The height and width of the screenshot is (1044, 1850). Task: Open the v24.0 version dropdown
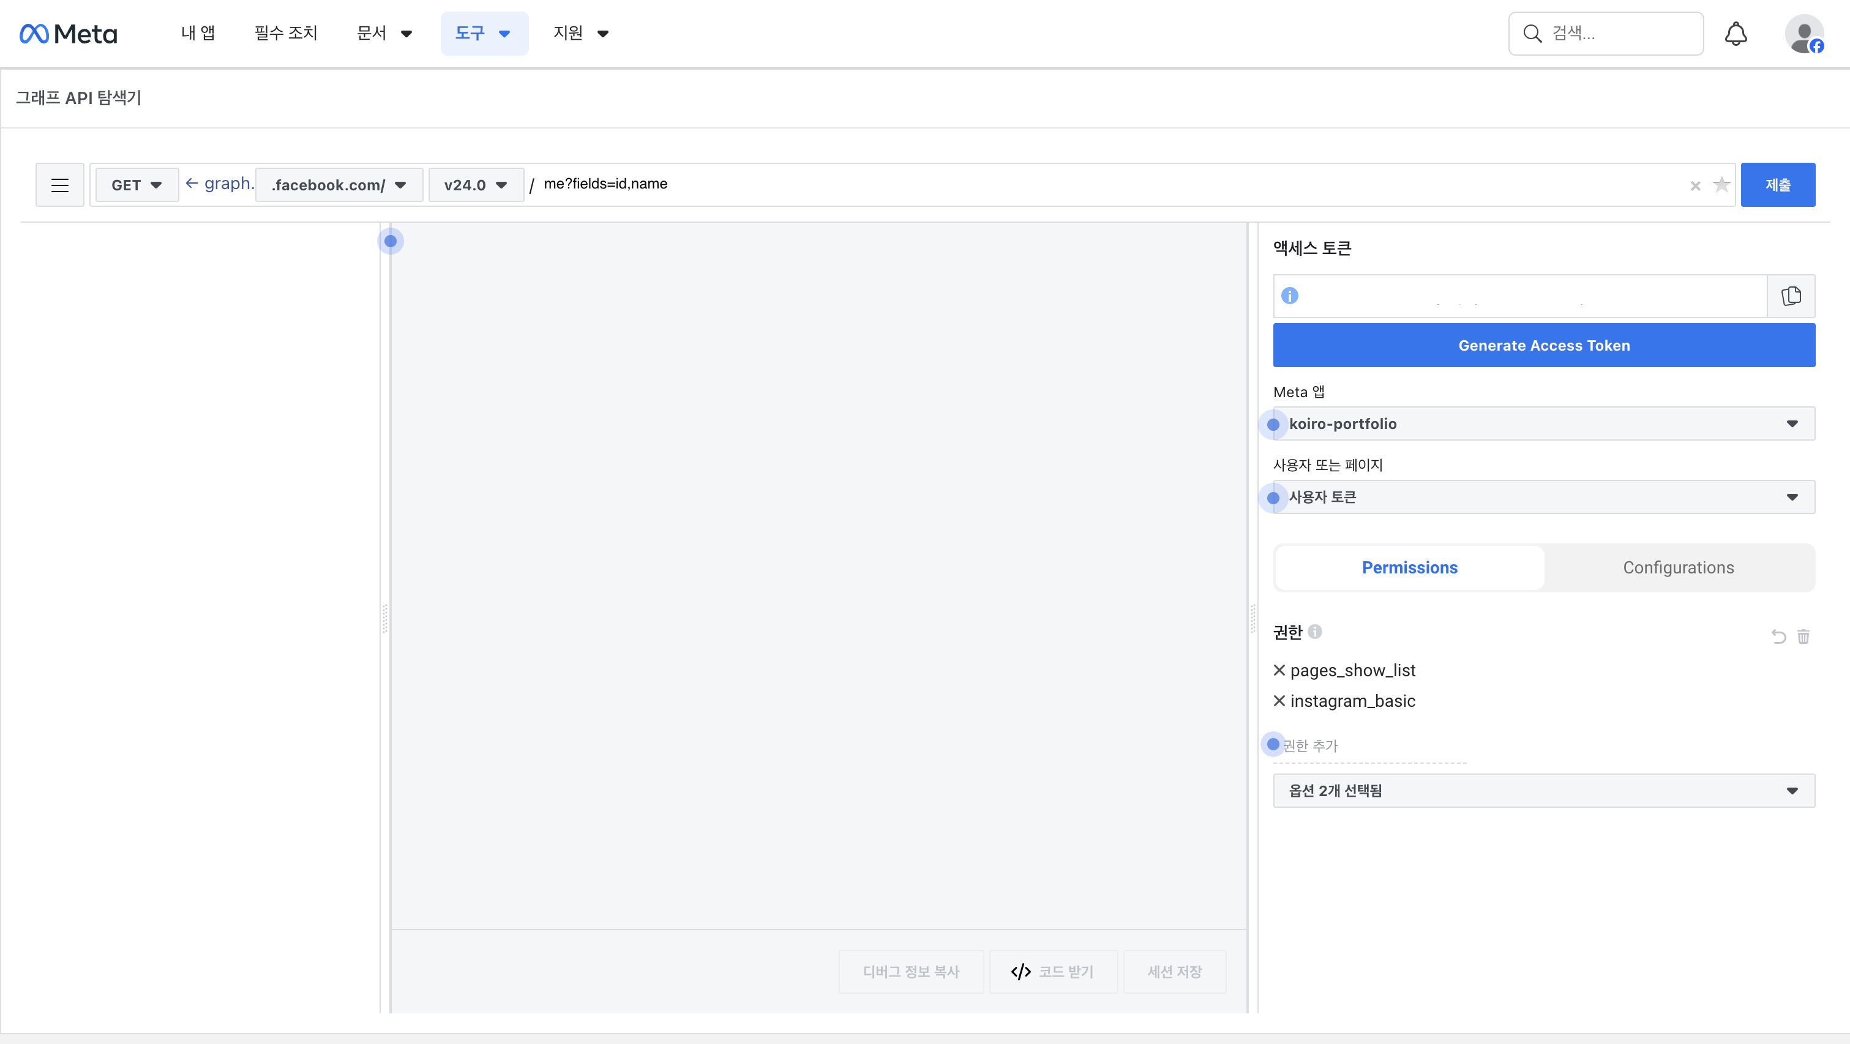click(x=476, y=185)
